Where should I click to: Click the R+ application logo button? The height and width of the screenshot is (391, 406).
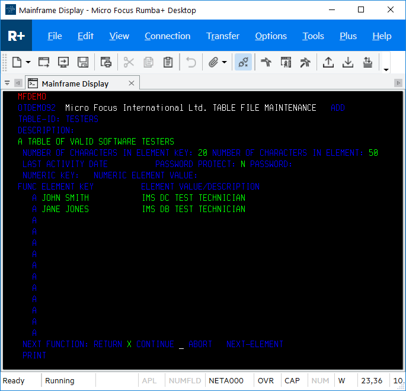[16, 36]
